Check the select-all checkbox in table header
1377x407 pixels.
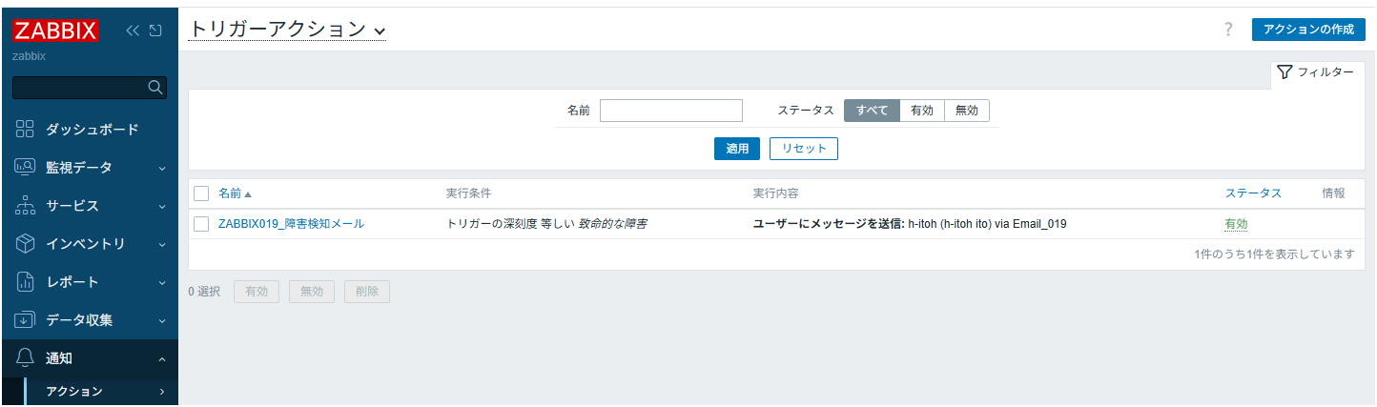[201, 193]
